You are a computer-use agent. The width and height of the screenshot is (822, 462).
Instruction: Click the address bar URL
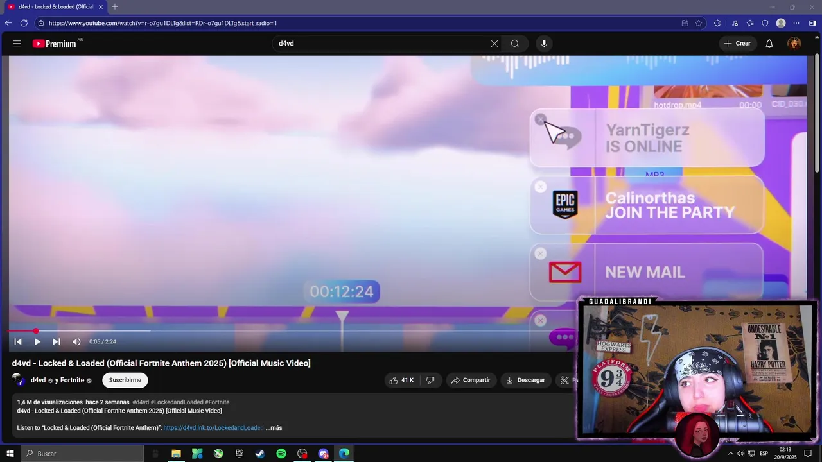click(162, 23)
